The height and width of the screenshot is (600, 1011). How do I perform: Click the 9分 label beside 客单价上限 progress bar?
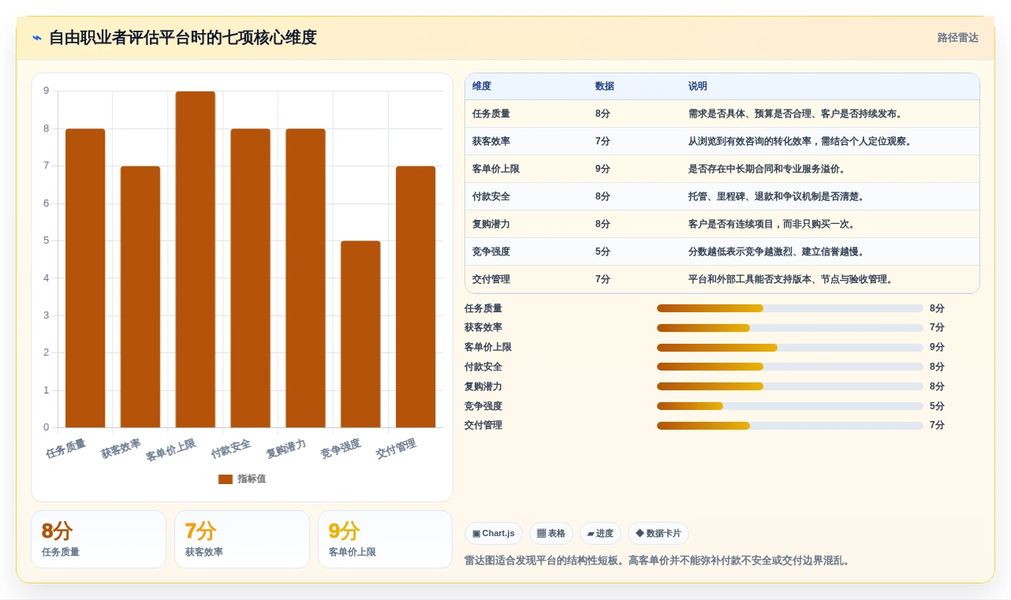(937, 347)
